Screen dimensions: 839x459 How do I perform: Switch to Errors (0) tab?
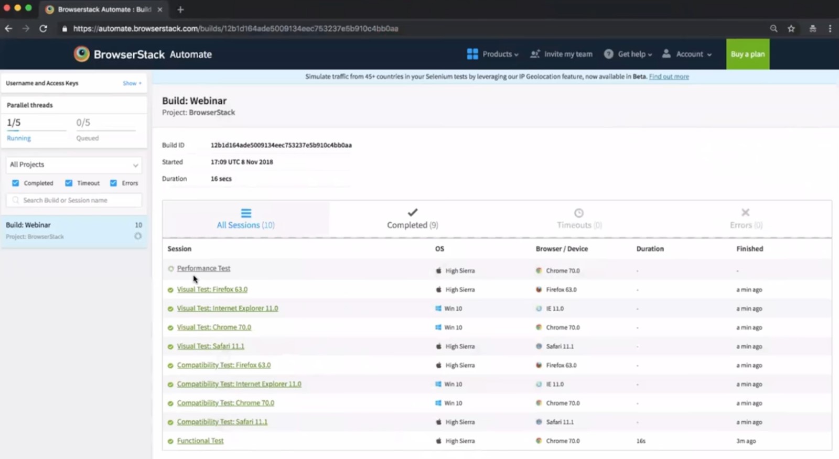pyautogui.click(x=746, y=219)
